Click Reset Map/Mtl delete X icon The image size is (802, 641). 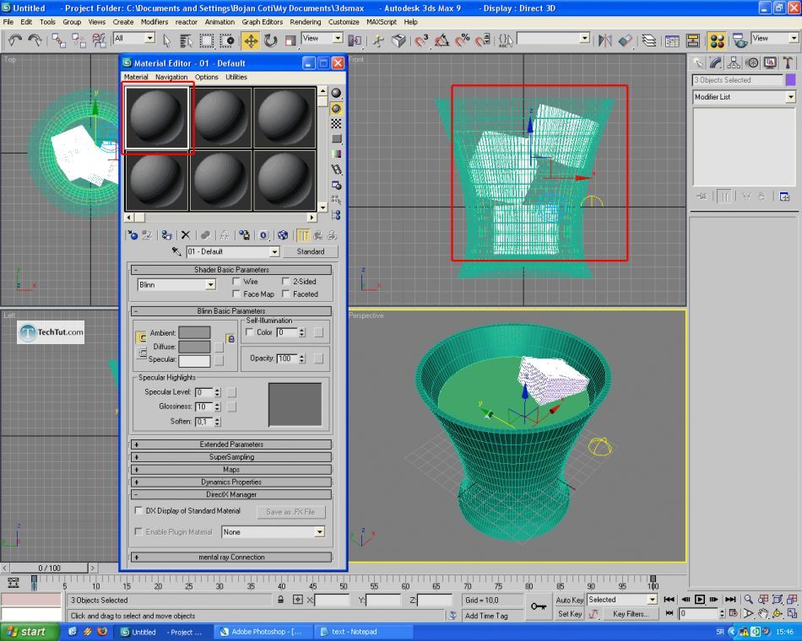(x=186, y=235)
